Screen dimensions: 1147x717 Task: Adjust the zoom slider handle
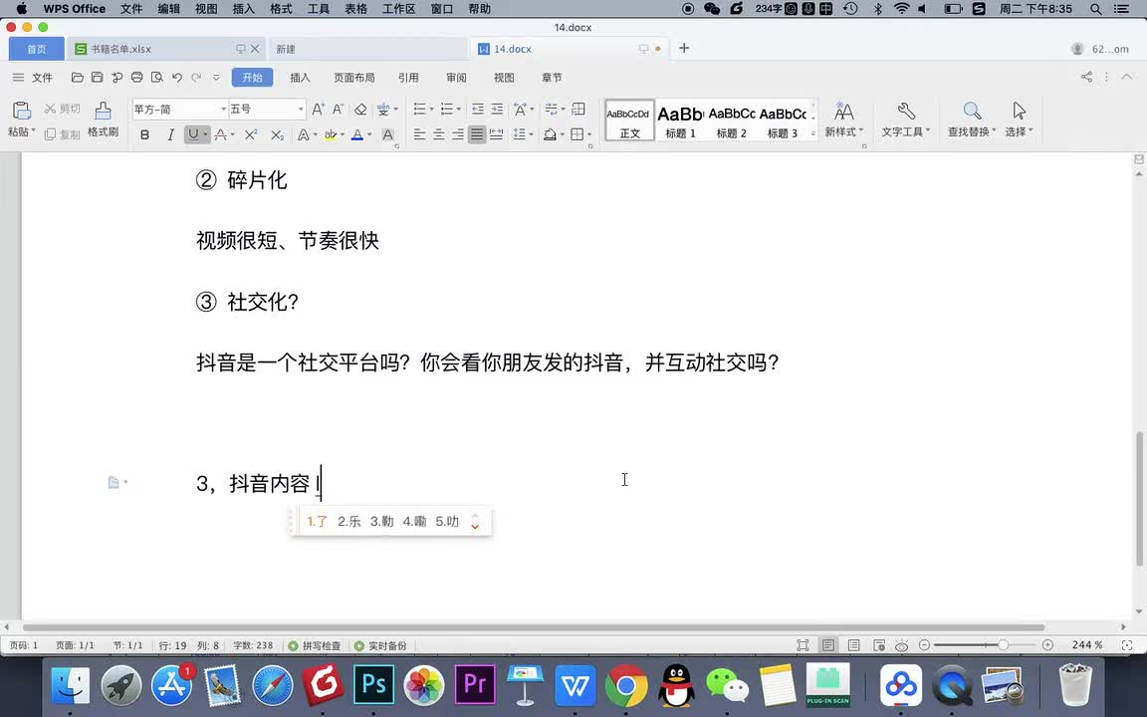coord(1003,645)
